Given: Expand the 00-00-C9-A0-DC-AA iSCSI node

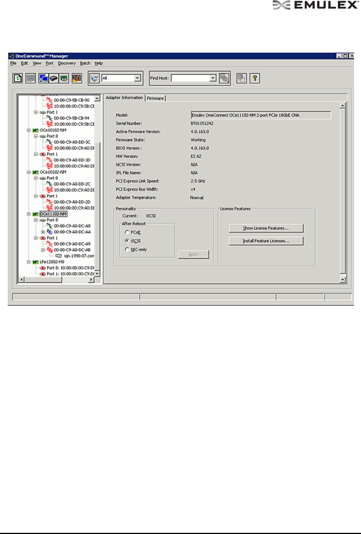Looking at the screenshot, I should 43,232.
